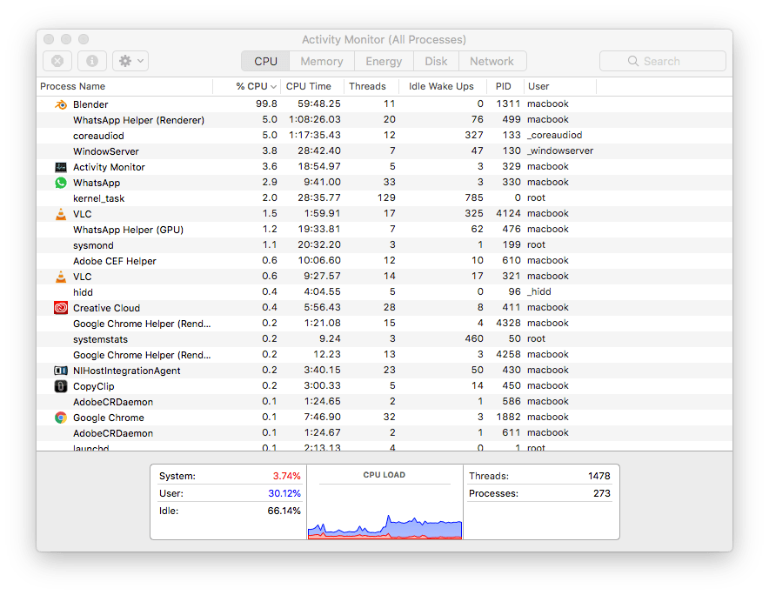Click the User 30.12% value
Image resolution: width=769 pixels, height=595 pixels.
(284, 493)
